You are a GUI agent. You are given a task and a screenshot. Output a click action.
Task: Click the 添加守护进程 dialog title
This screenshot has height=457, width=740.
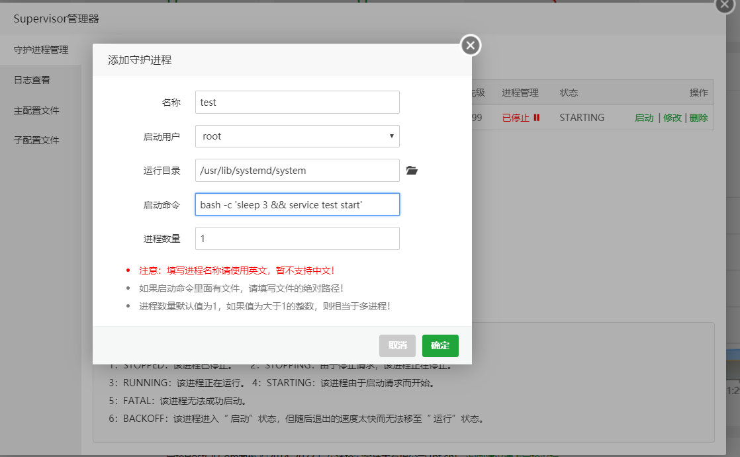140,60
